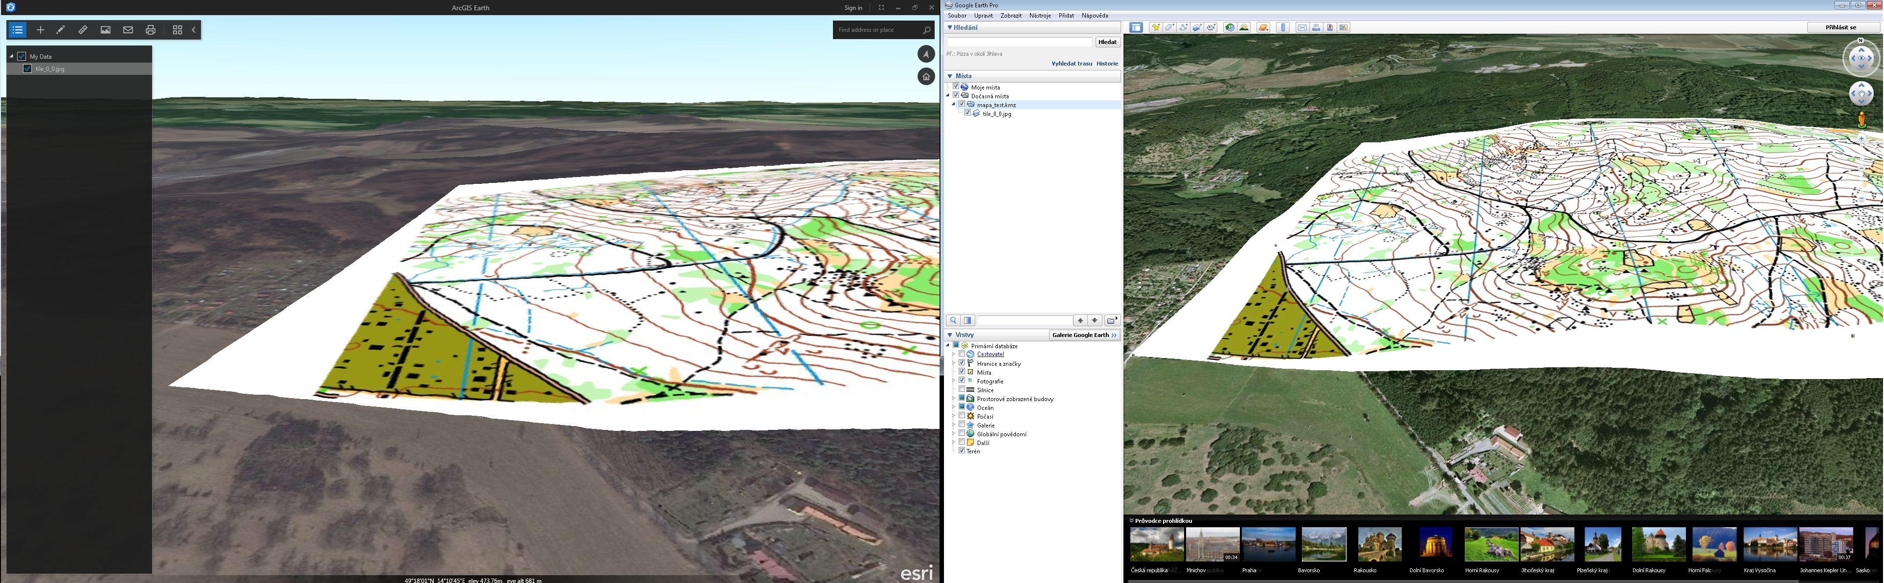The height and width of the screenshot is (583, 1884).
Task: Open the Soubor menu in Google Earth Pro
Action: pos(957,15)
